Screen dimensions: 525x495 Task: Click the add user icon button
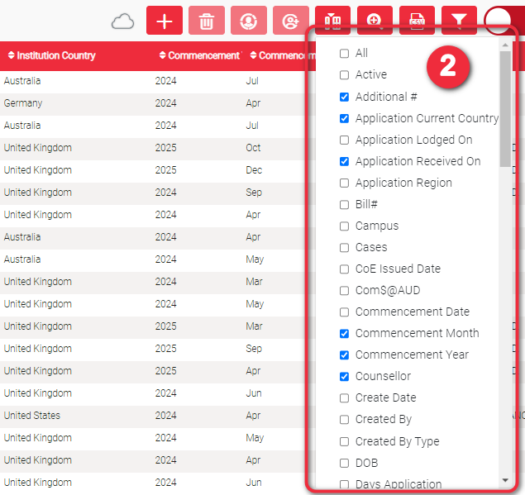[x=291, y=21]
